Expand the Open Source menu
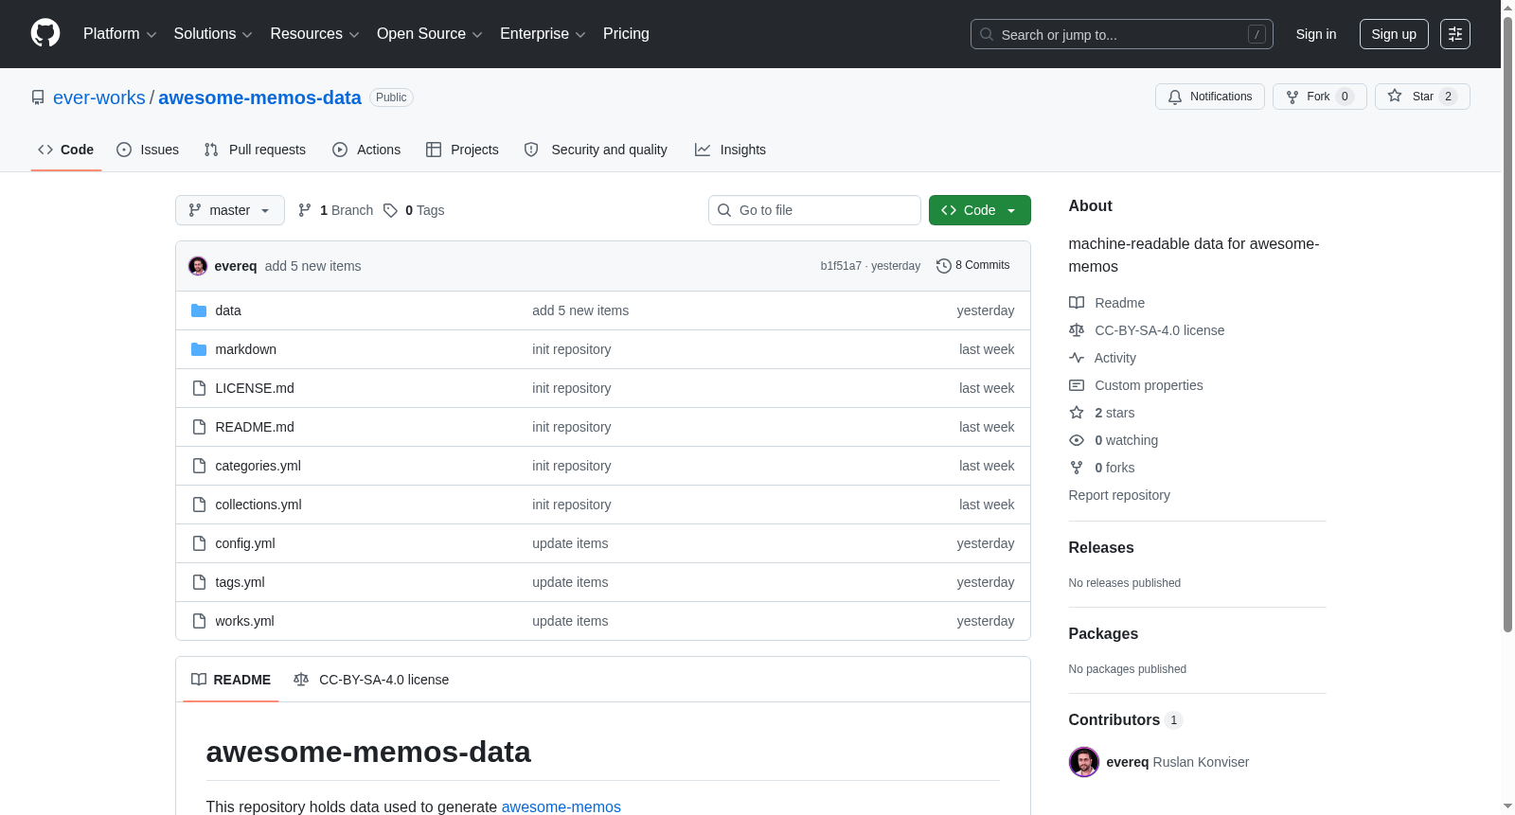The height and width of the screenshot is (815, 1515). (430, 34)
